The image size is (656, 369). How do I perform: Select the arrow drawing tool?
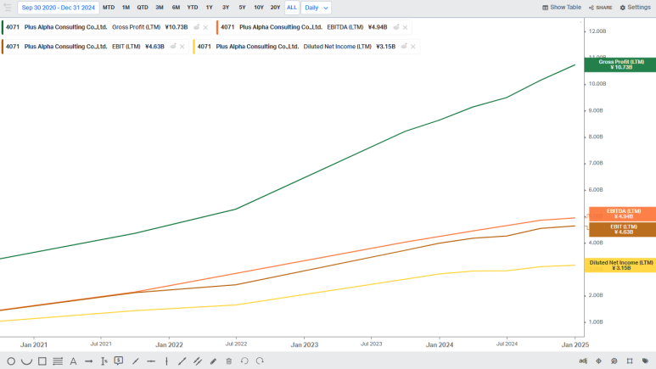pos(89,361)
